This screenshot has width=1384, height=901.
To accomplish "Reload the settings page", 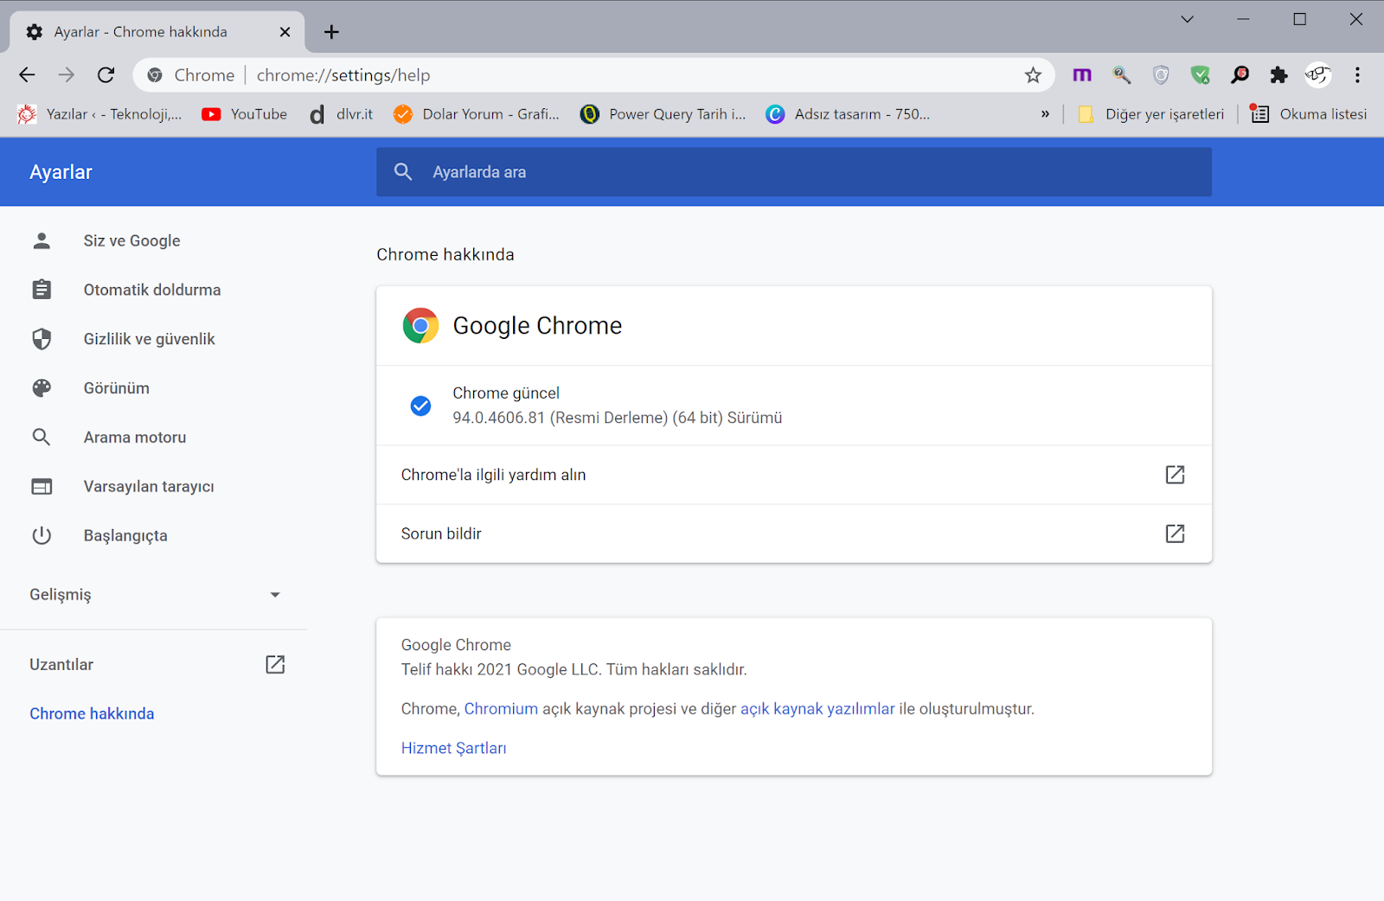I will [106, 75].
